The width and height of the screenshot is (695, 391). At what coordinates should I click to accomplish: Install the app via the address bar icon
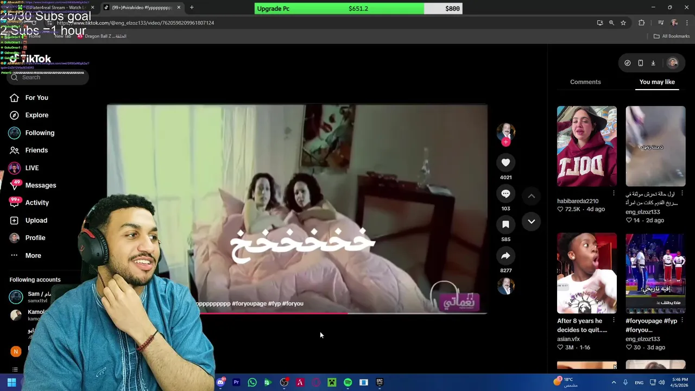[599, 23]
